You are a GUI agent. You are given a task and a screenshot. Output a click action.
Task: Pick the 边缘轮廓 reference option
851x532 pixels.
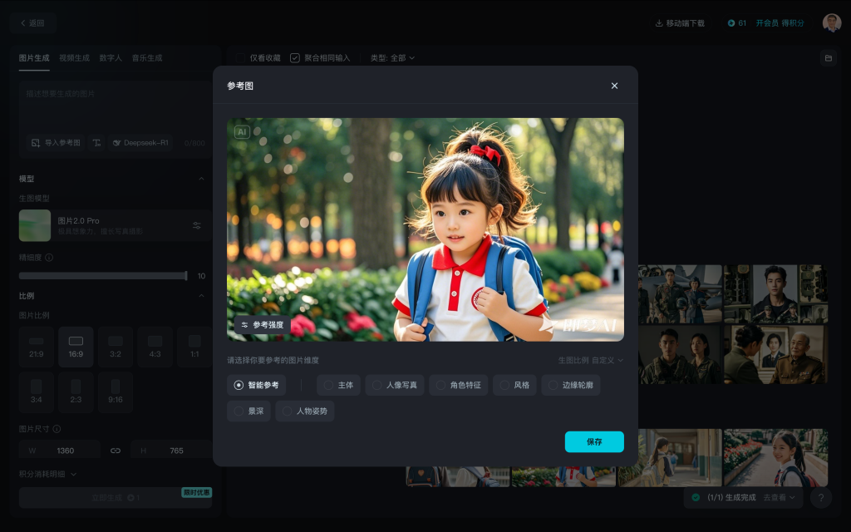[571, 385]
